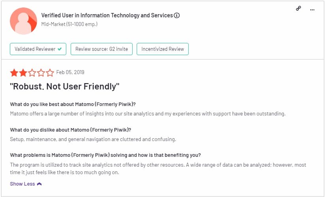The width and height of the screenshot is (325, 197).
Task: Click the fourth empty rating star
Action: [41, 73]
